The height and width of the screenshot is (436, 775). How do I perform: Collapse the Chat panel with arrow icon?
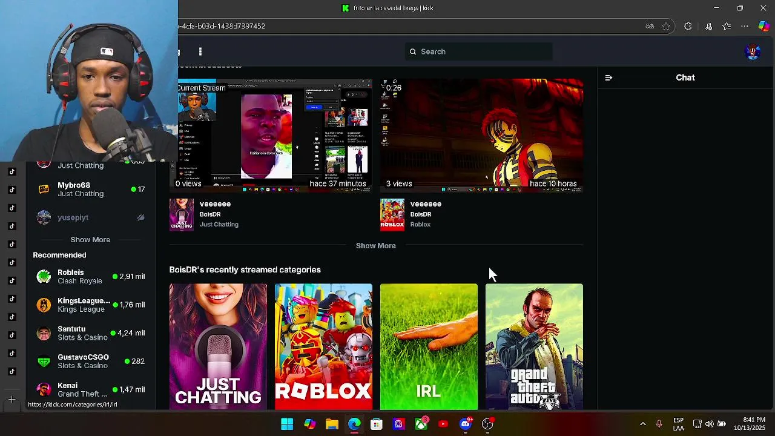(x=608, y=78)
